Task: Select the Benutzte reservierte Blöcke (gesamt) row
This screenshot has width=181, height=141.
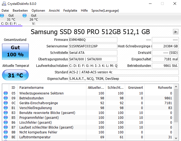Action: [88, 113]
